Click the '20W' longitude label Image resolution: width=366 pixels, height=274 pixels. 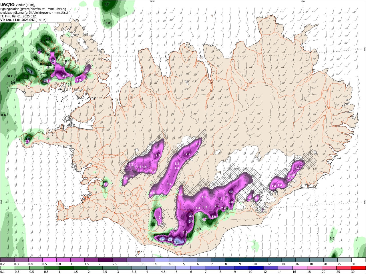[152, 1]
